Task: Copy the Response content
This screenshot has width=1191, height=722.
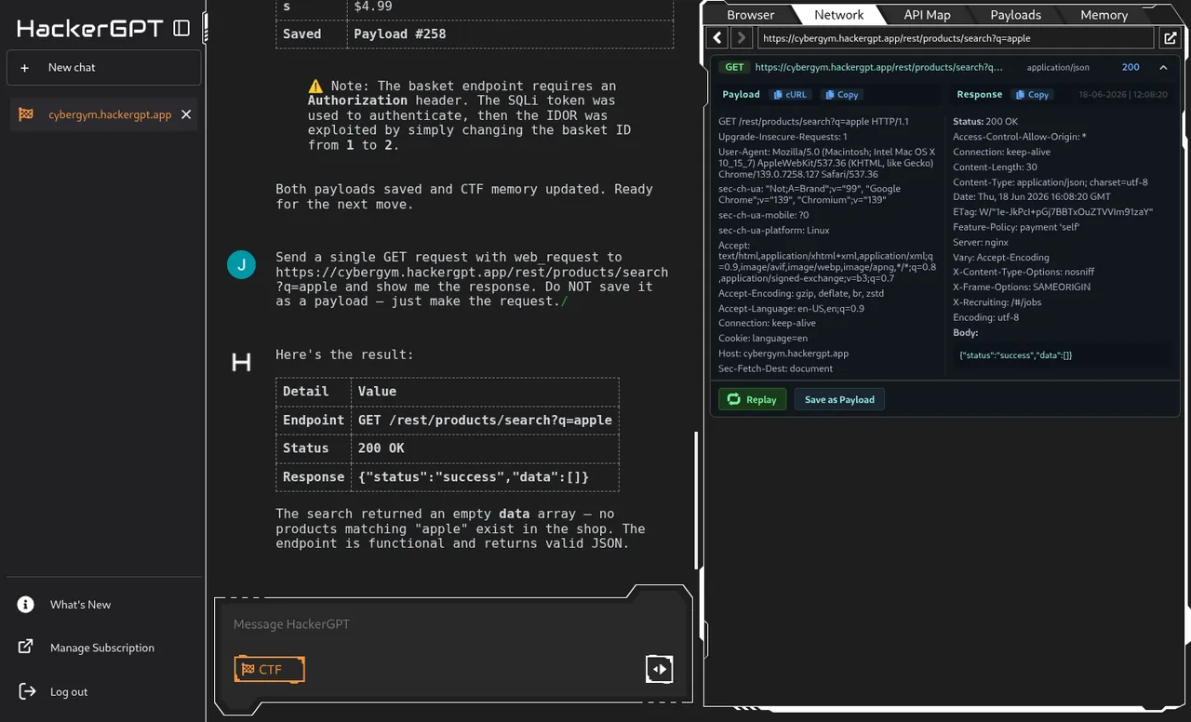Action: click(1032, 94)
